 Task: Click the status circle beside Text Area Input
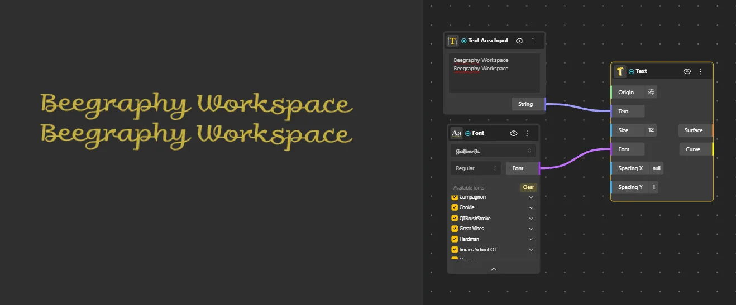point(464,41)
